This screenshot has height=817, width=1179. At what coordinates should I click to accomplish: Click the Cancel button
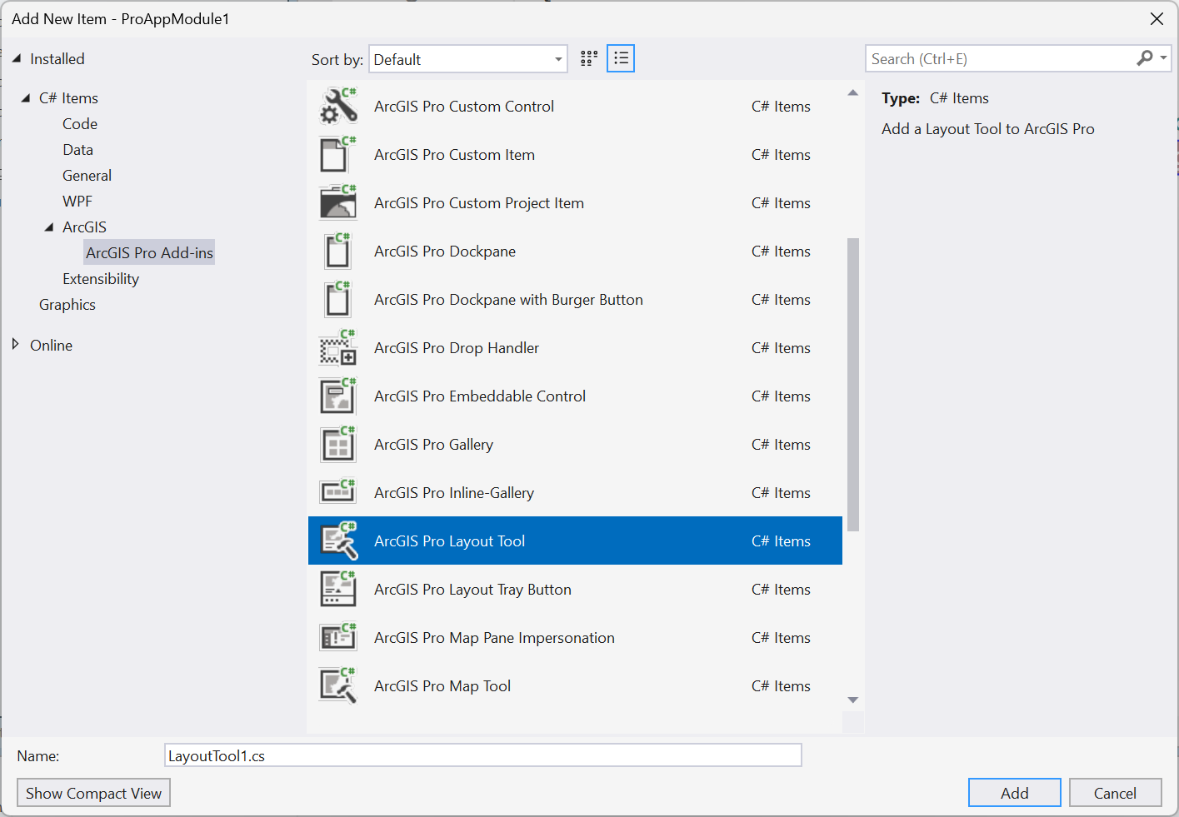pyautogui.click(x=1115, y=793)
